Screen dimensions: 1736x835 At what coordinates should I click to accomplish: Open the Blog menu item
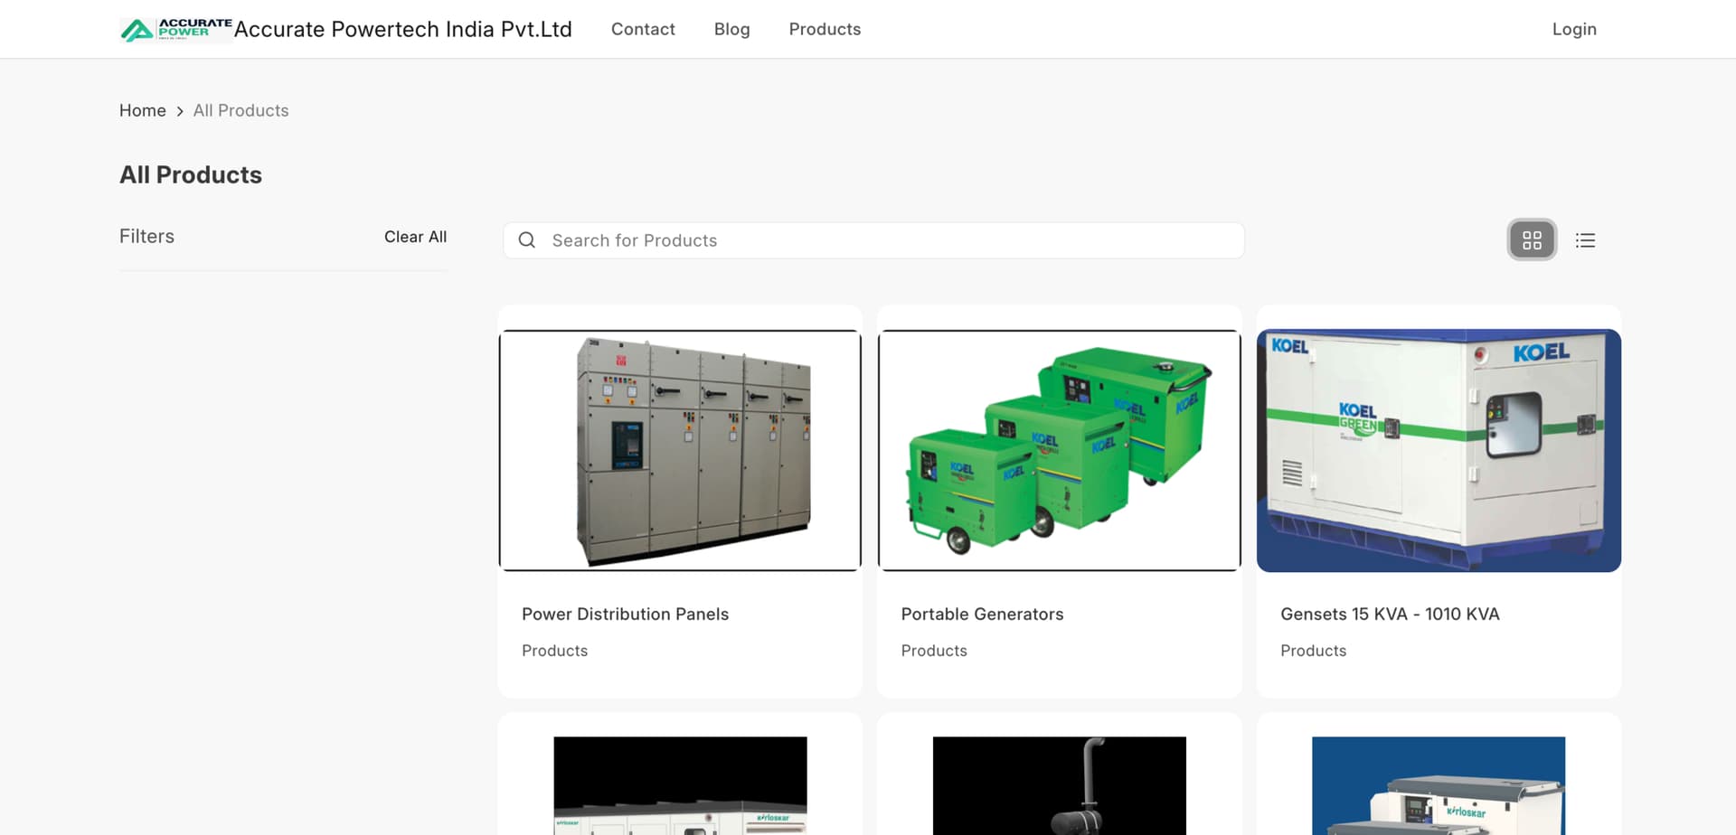pos(731,29)
